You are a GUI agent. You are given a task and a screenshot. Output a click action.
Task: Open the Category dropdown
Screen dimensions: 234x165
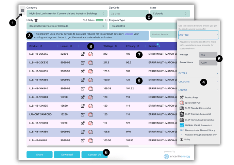click(x=67, y=14)
